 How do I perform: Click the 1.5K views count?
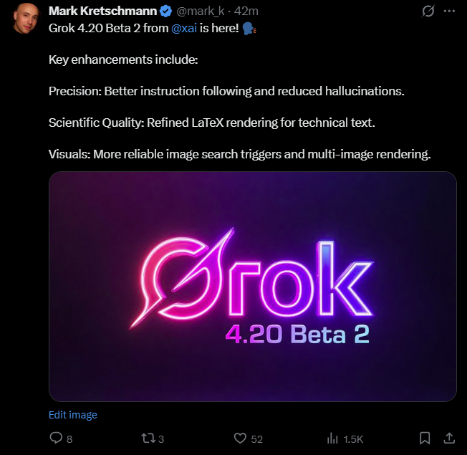[354, 439]
